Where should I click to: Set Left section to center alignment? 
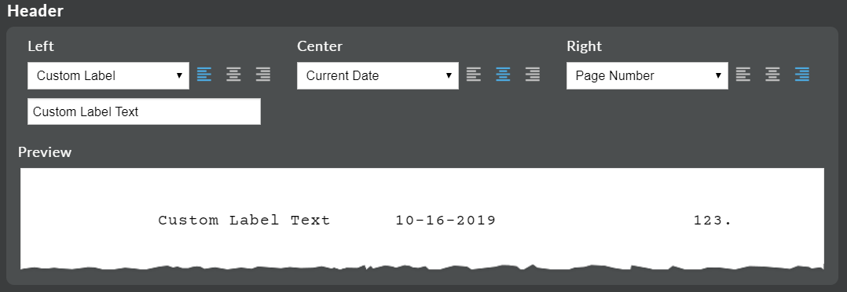(x=233, y=75)
